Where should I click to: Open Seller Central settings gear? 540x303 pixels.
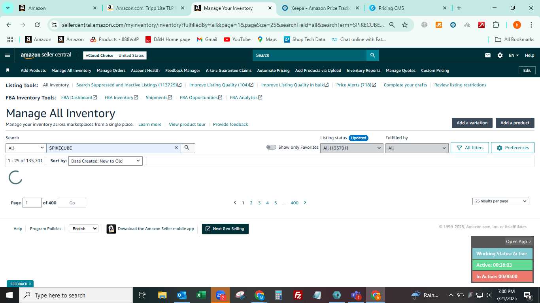pyautogui.click(x=500, y=55)
